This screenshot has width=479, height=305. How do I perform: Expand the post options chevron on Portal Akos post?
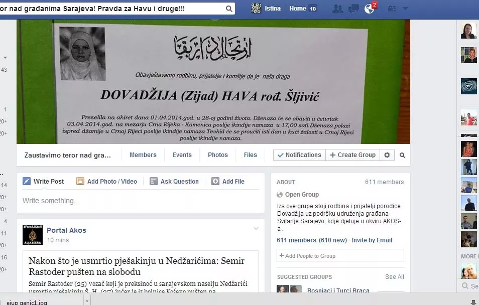[256, 229]
